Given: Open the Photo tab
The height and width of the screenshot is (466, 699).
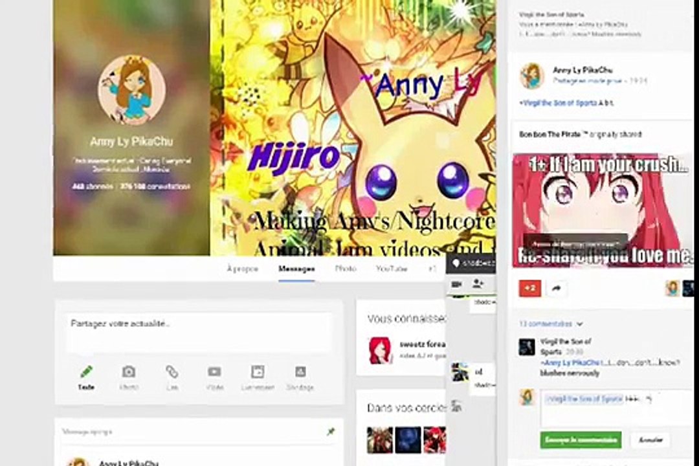Looking at the screenshot, I should (346, 269).
